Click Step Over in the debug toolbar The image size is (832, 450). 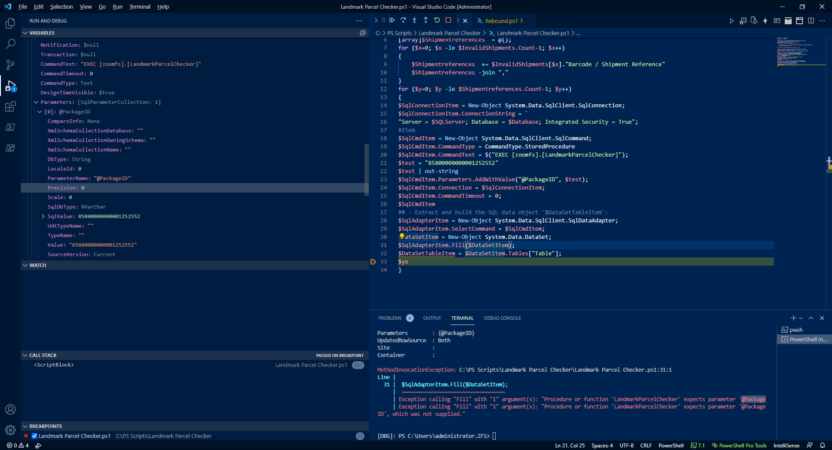click(x=403, y=20)
